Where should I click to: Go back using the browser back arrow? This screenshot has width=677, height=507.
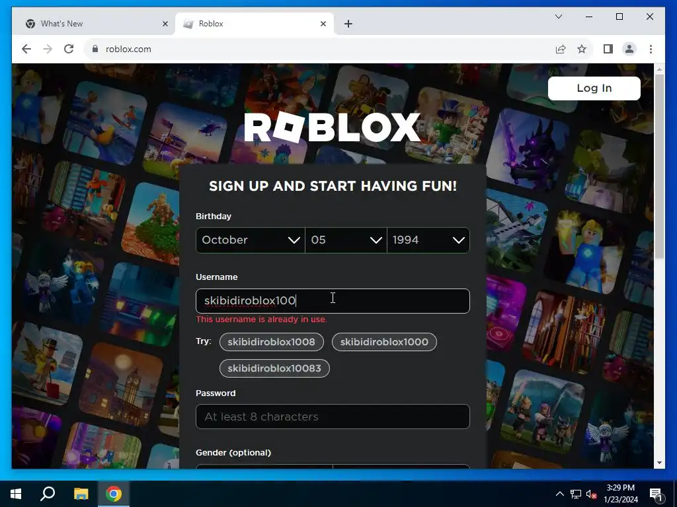[x=26, y=49]
